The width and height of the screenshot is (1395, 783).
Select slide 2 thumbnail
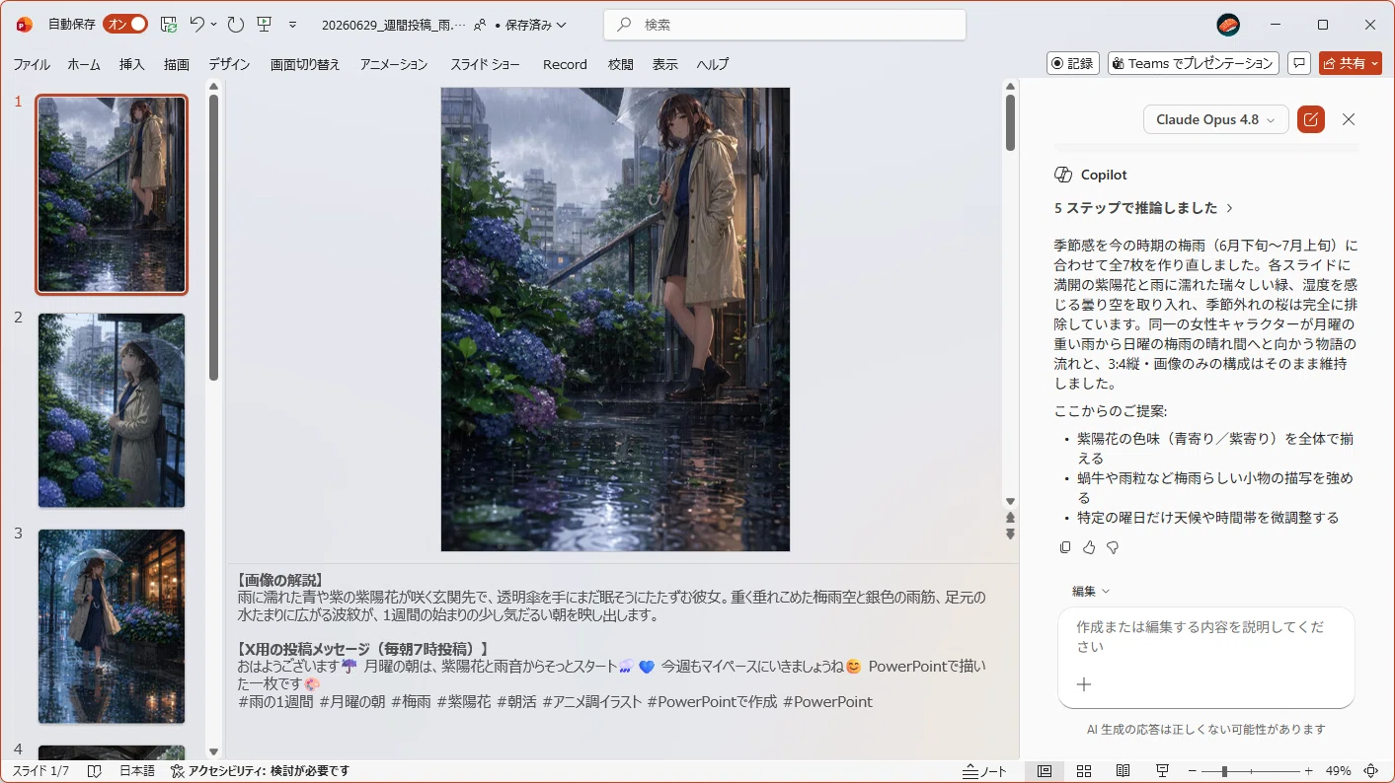(112, 410)
